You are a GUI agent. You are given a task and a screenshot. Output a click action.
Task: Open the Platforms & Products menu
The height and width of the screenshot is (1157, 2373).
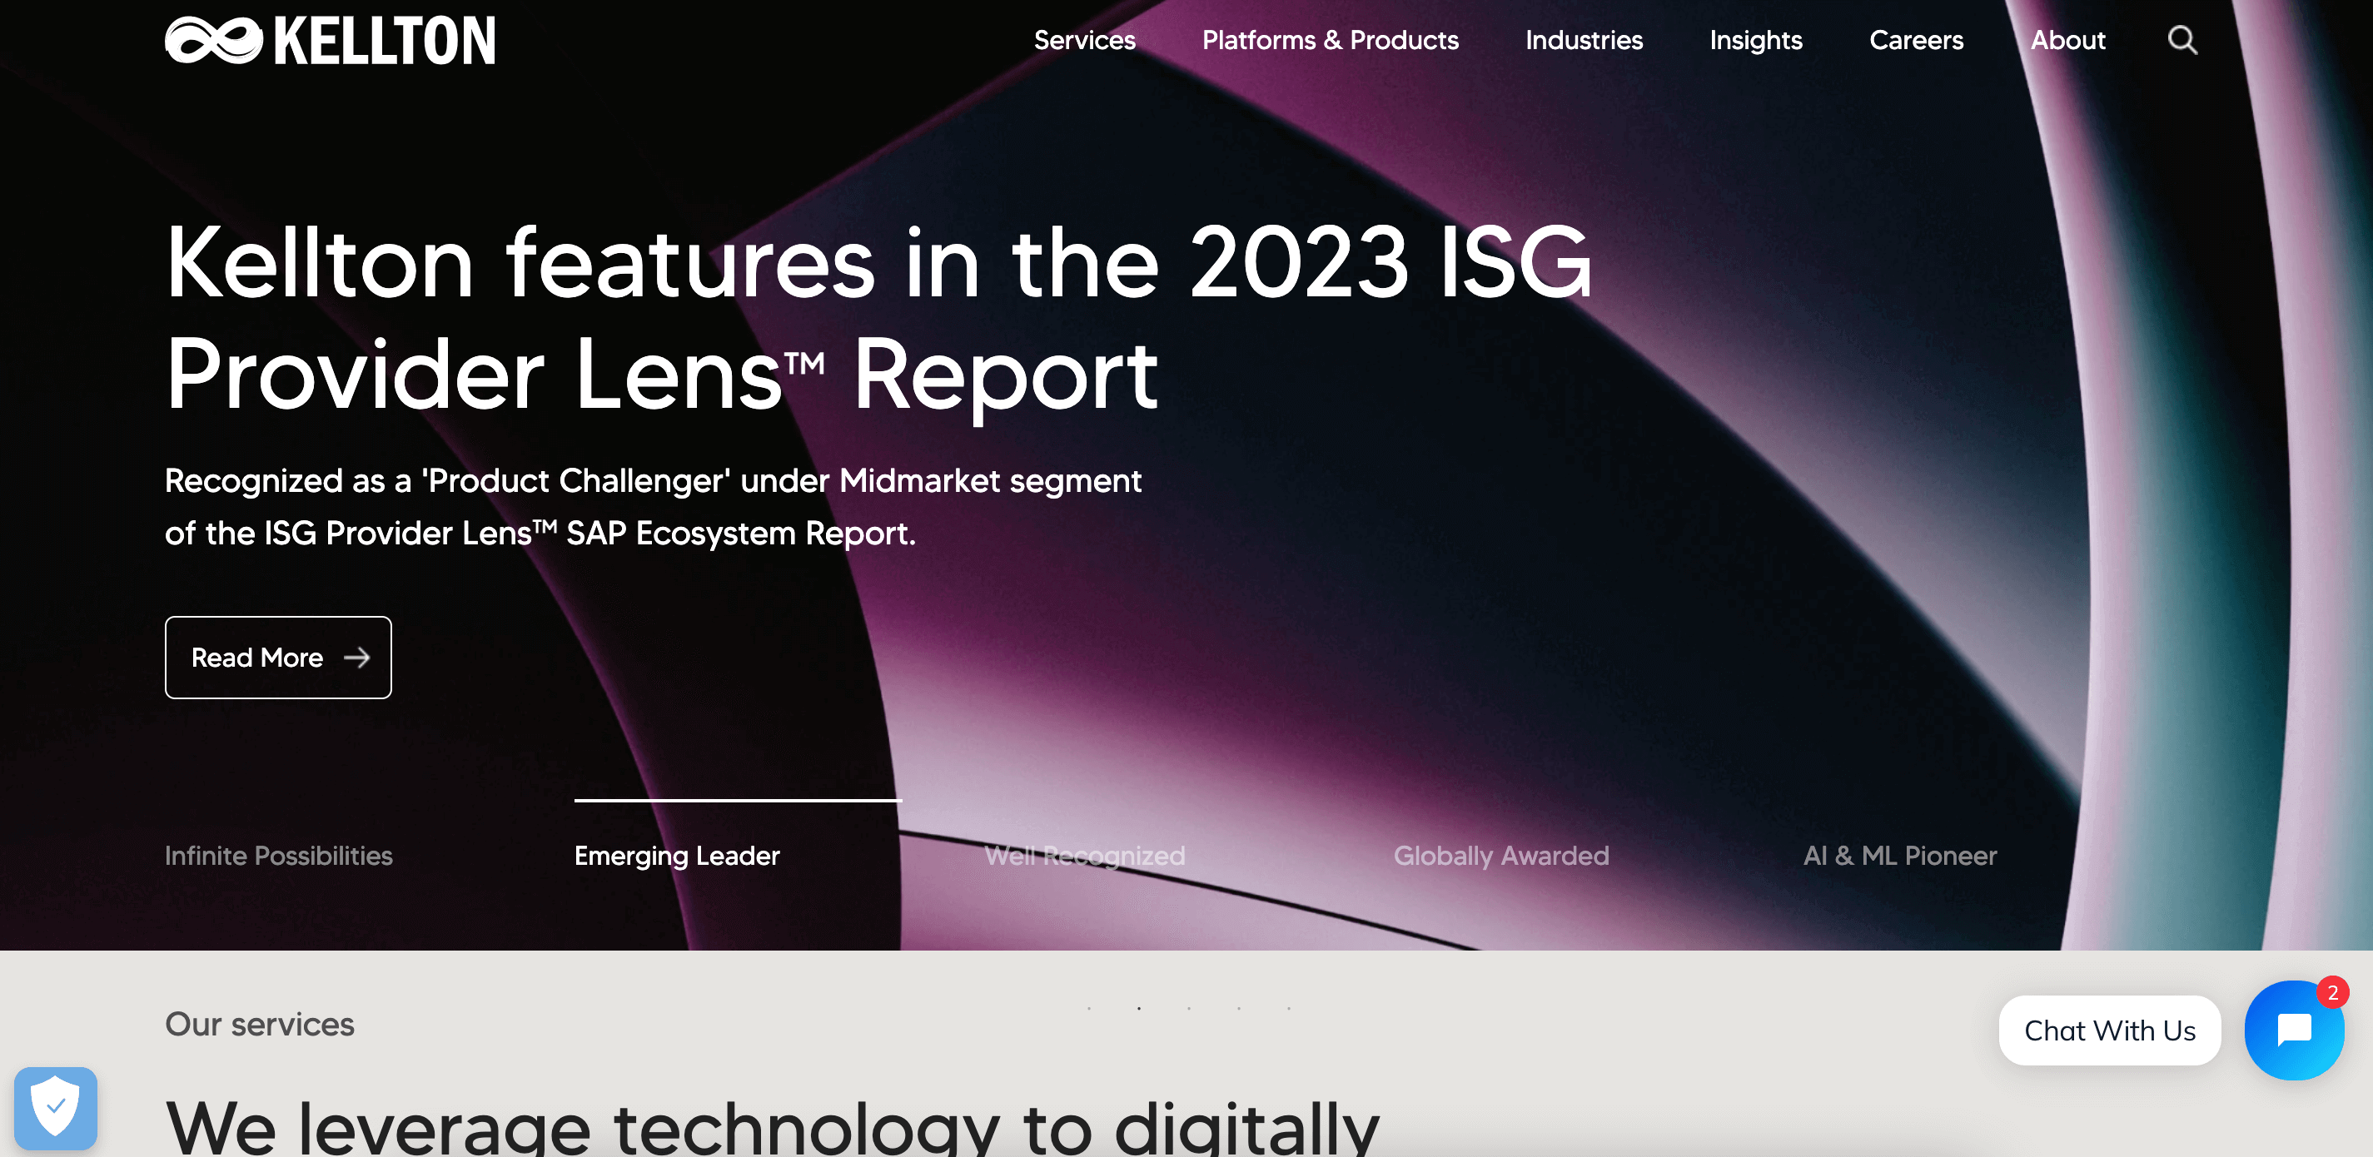(x=1331, y=41)
